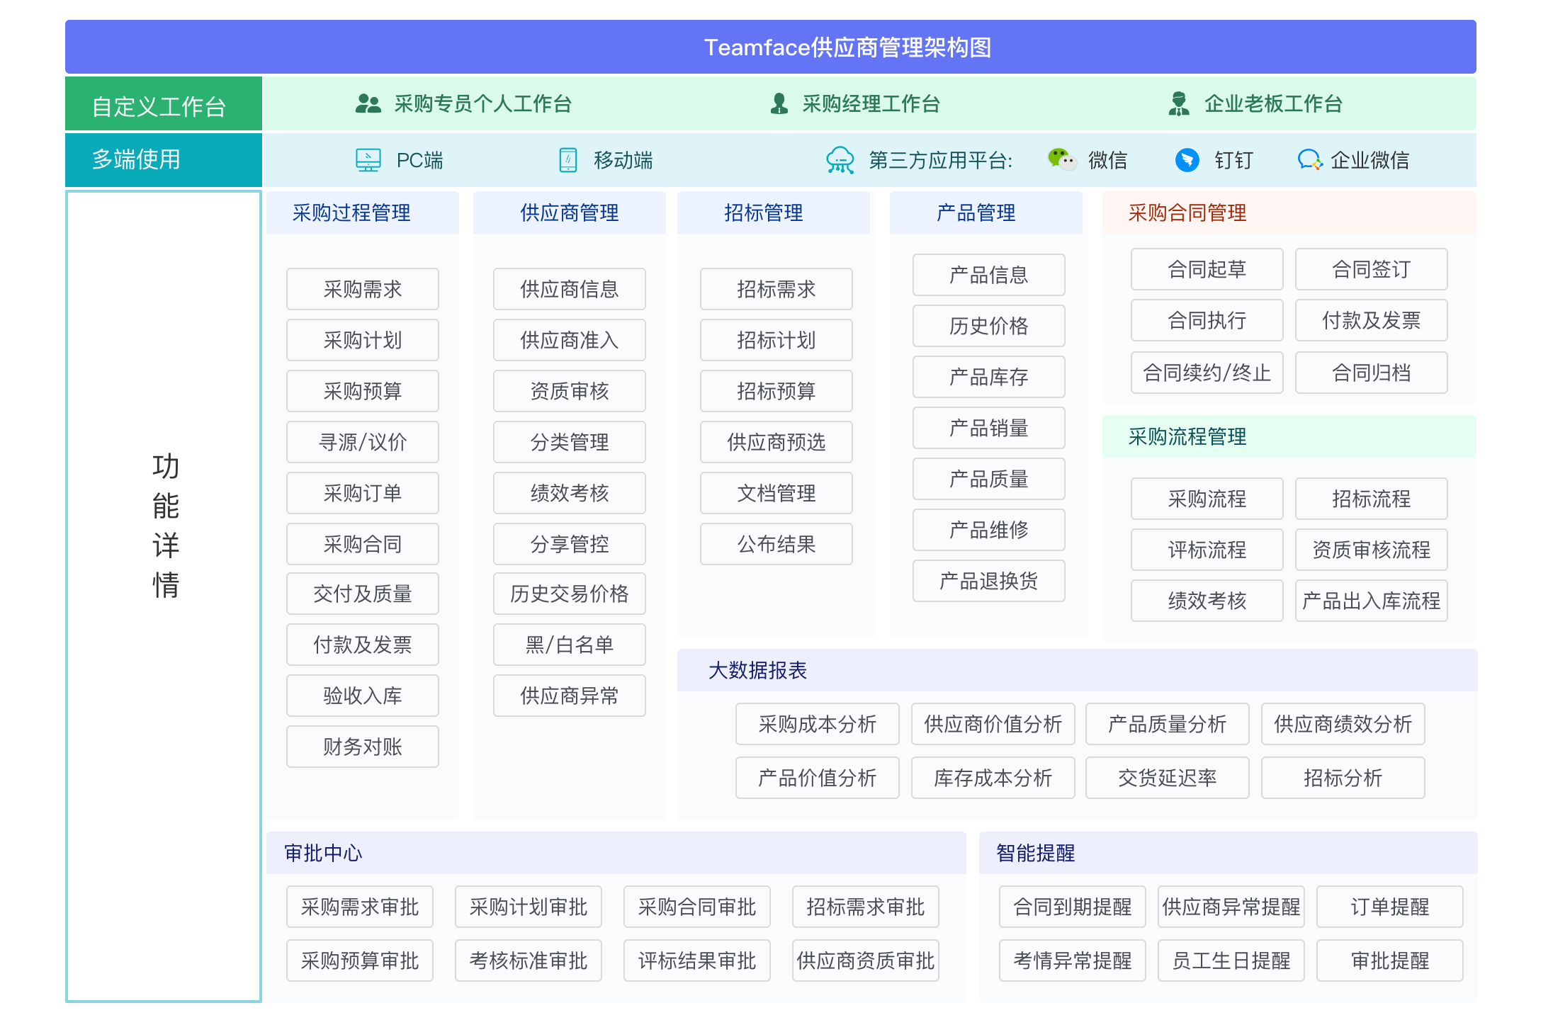Choose the 产品退换货 box
Screen dimensions: 1553x1020
[989, 581]
